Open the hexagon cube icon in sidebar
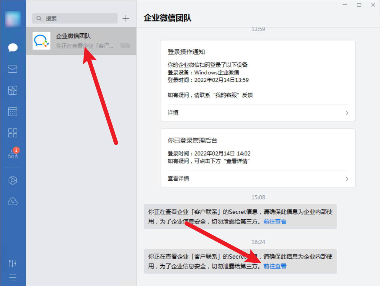 pos(13,180)
